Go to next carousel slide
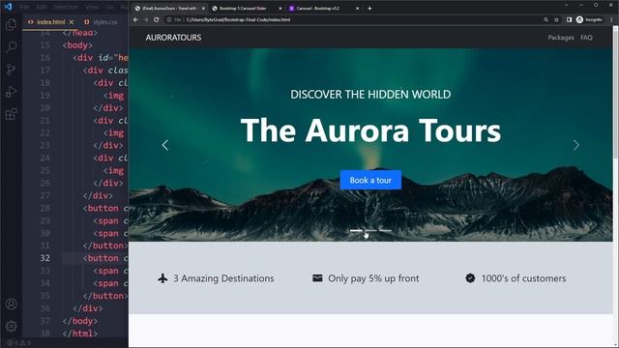The width and height of the screenshot is (619, 348). [x=576, y=145]
